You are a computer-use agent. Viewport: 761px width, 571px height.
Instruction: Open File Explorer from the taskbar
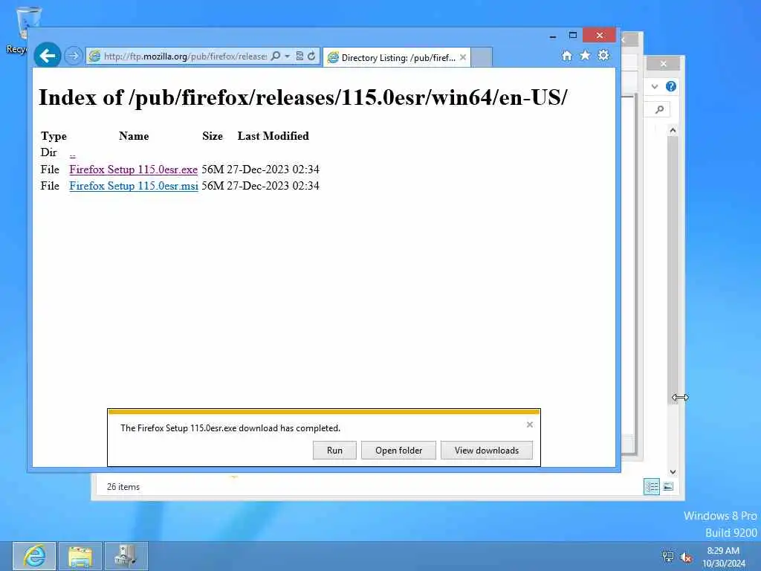coord(80,556)
